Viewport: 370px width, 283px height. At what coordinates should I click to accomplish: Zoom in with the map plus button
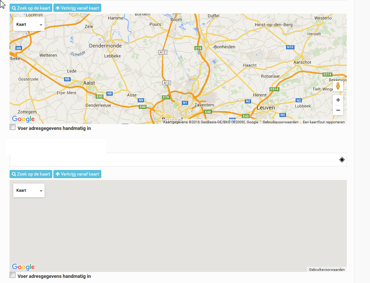(338, 100)
